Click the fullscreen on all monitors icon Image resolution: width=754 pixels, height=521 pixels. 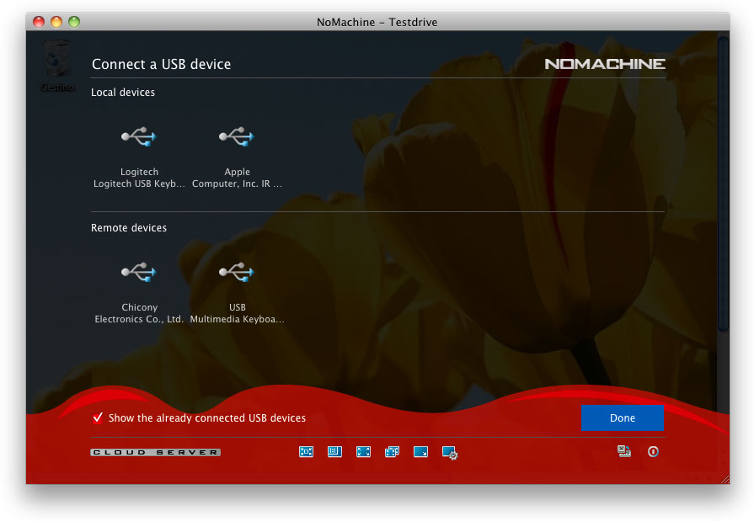(392, 452)
